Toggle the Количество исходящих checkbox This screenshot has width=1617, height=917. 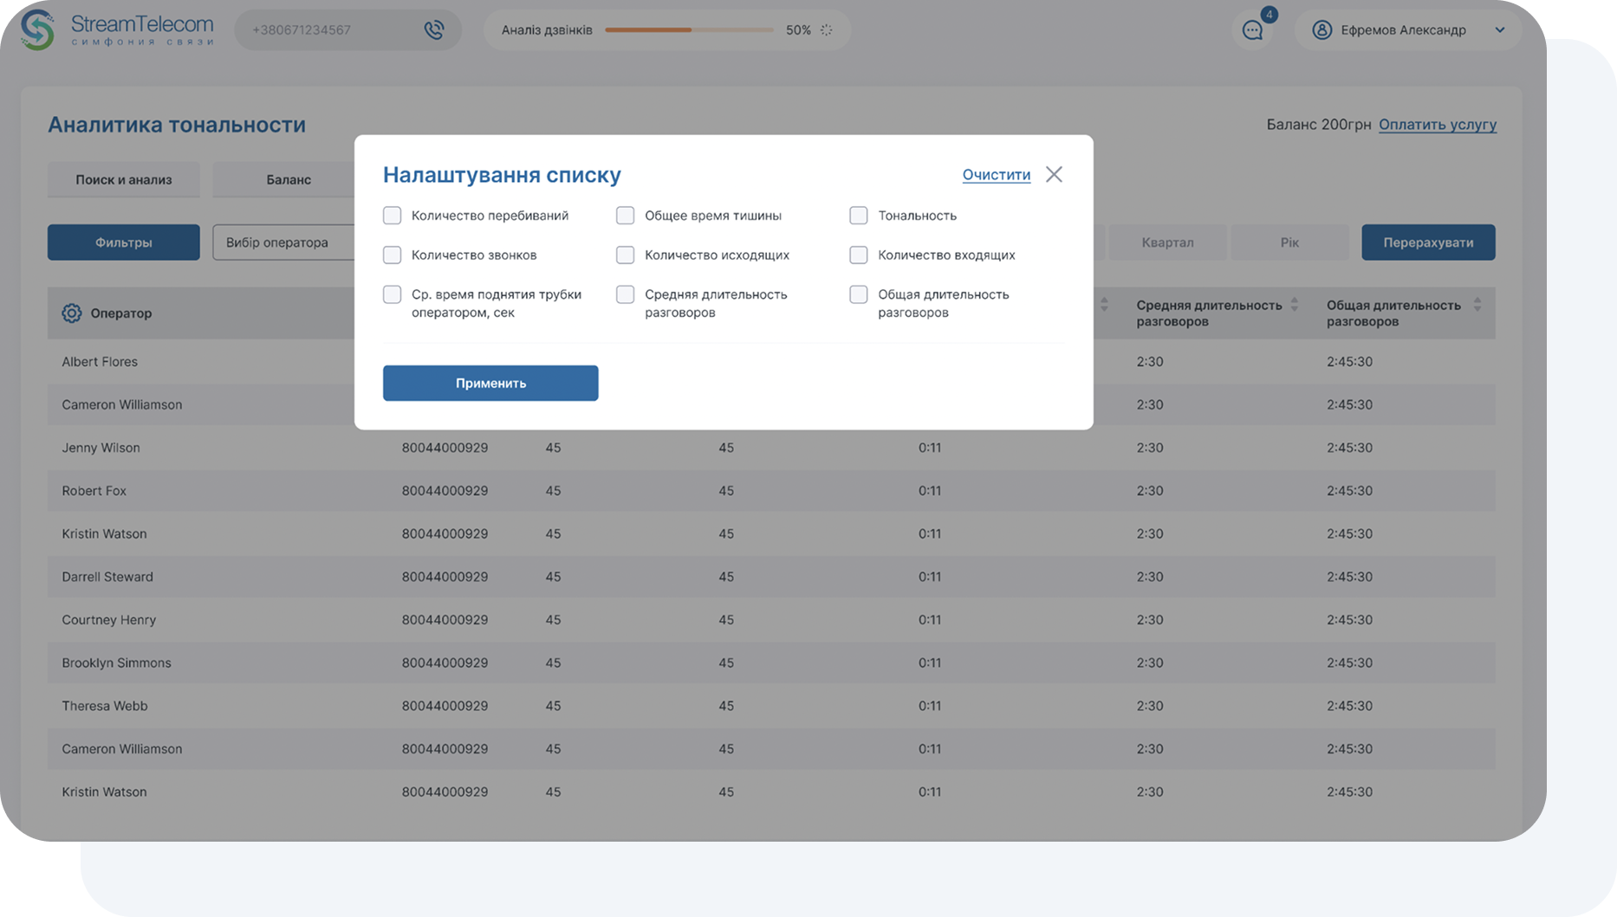click(x=626, y=255)
